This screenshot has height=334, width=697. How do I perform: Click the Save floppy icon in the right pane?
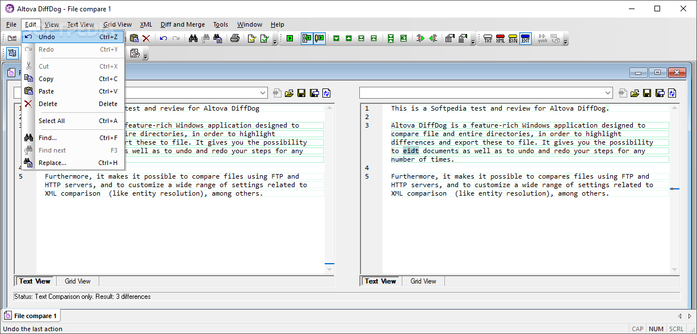648,93
